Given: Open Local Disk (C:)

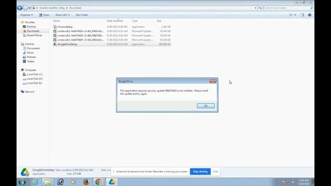Looking at the screenshot, I should [x=35, y=74].
